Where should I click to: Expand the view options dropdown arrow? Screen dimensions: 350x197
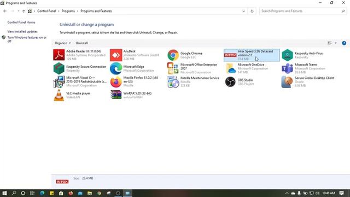coord(336,43)
